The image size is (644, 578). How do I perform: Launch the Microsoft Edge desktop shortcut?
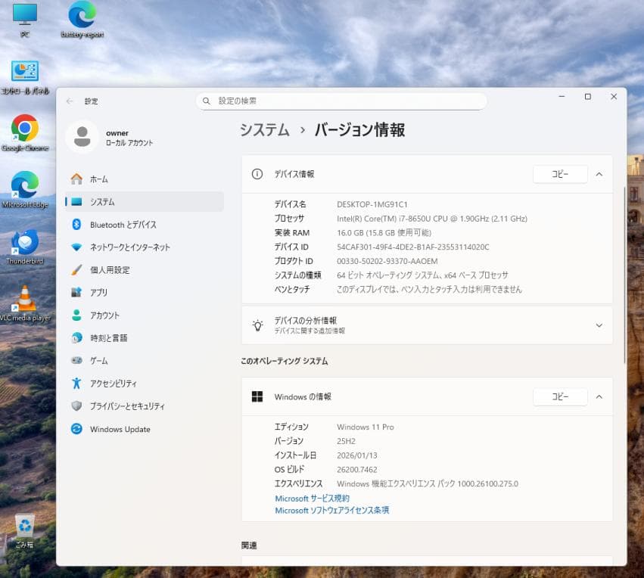click(x=25, y=190)
